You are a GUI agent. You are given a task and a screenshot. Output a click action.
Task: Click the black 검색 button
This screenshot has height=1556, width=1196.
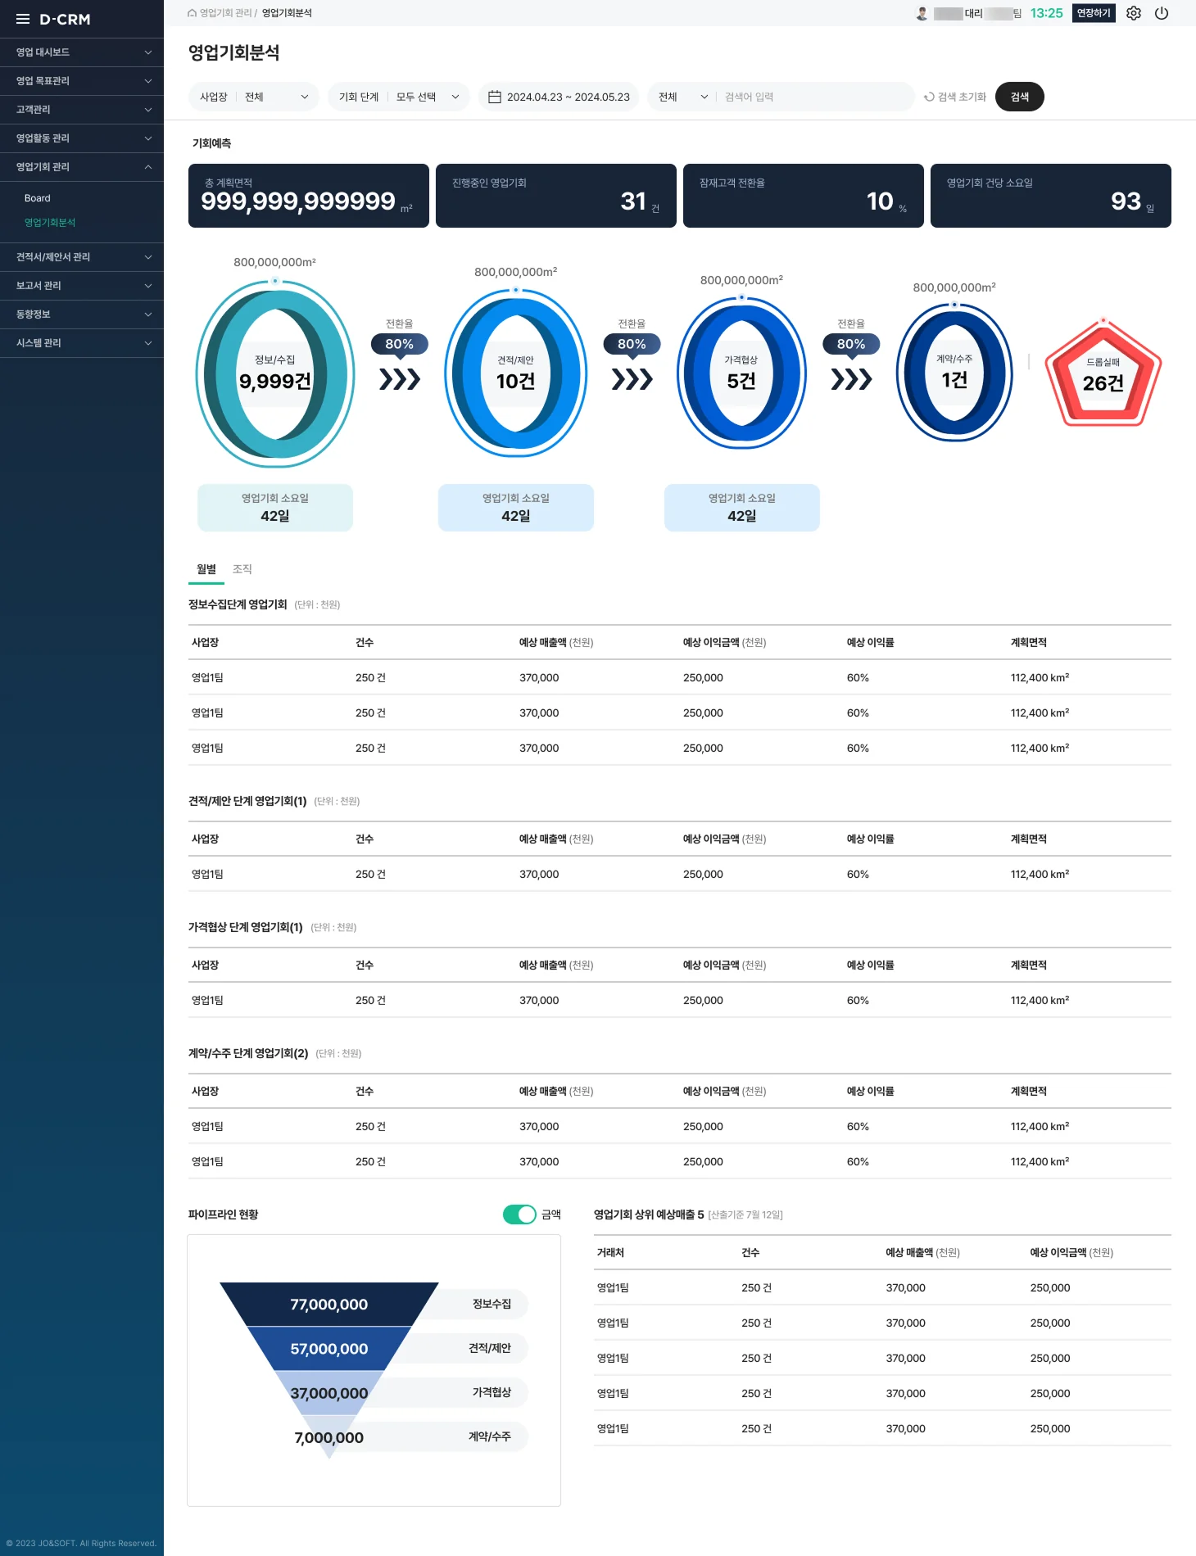[x=1020, y=97]
